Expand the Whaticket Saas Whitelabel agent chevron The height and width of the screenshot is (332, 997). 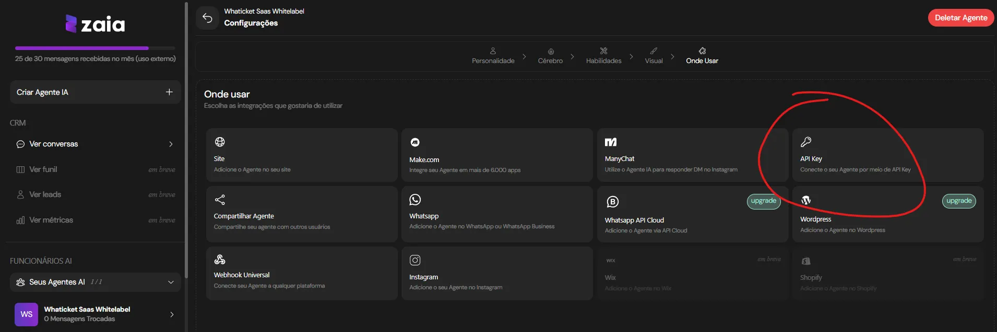pyautogui.click(x=172, y=314)
